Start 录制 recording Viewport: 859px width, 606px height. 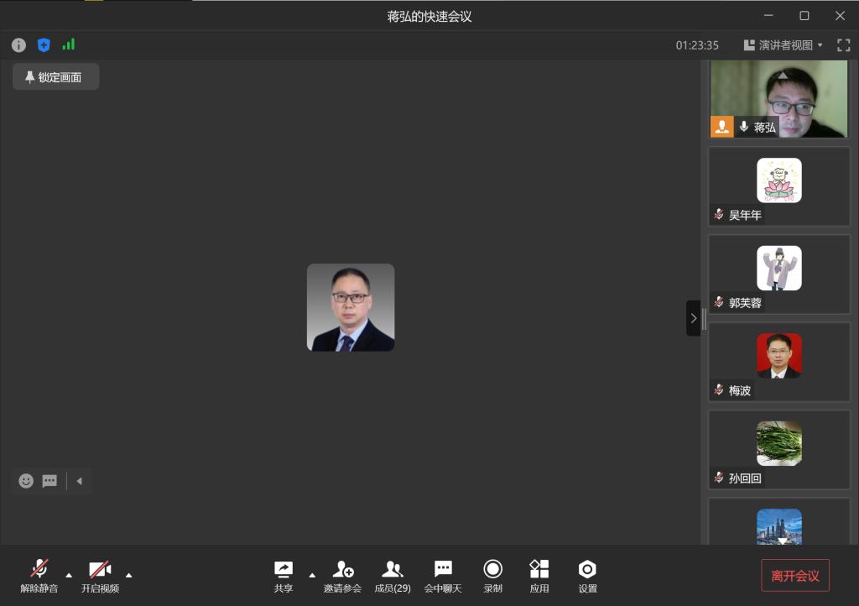pos(492,575)
